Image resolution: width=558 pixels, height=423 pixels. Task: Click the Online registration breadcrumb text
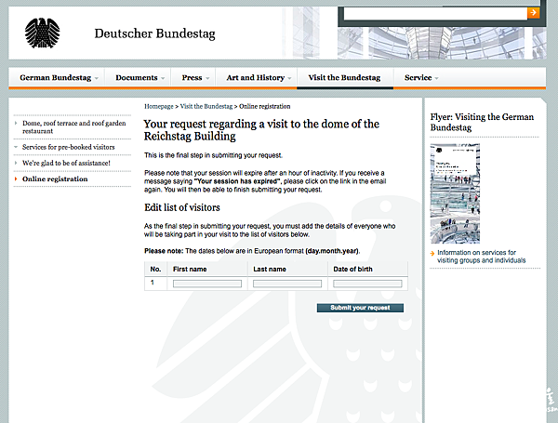[x=265, y=106]
